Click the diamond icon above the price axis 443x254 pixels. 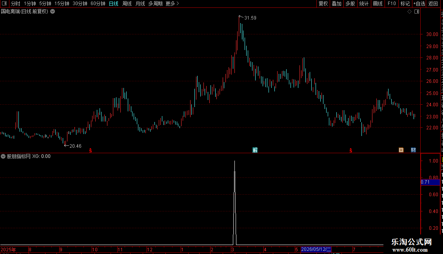coord(409,12)
